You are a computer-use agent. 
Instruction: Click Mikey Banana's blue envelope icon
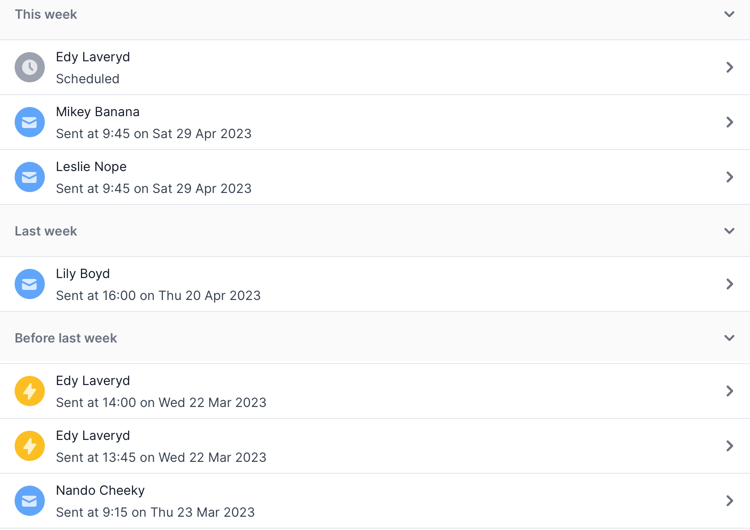30,122
